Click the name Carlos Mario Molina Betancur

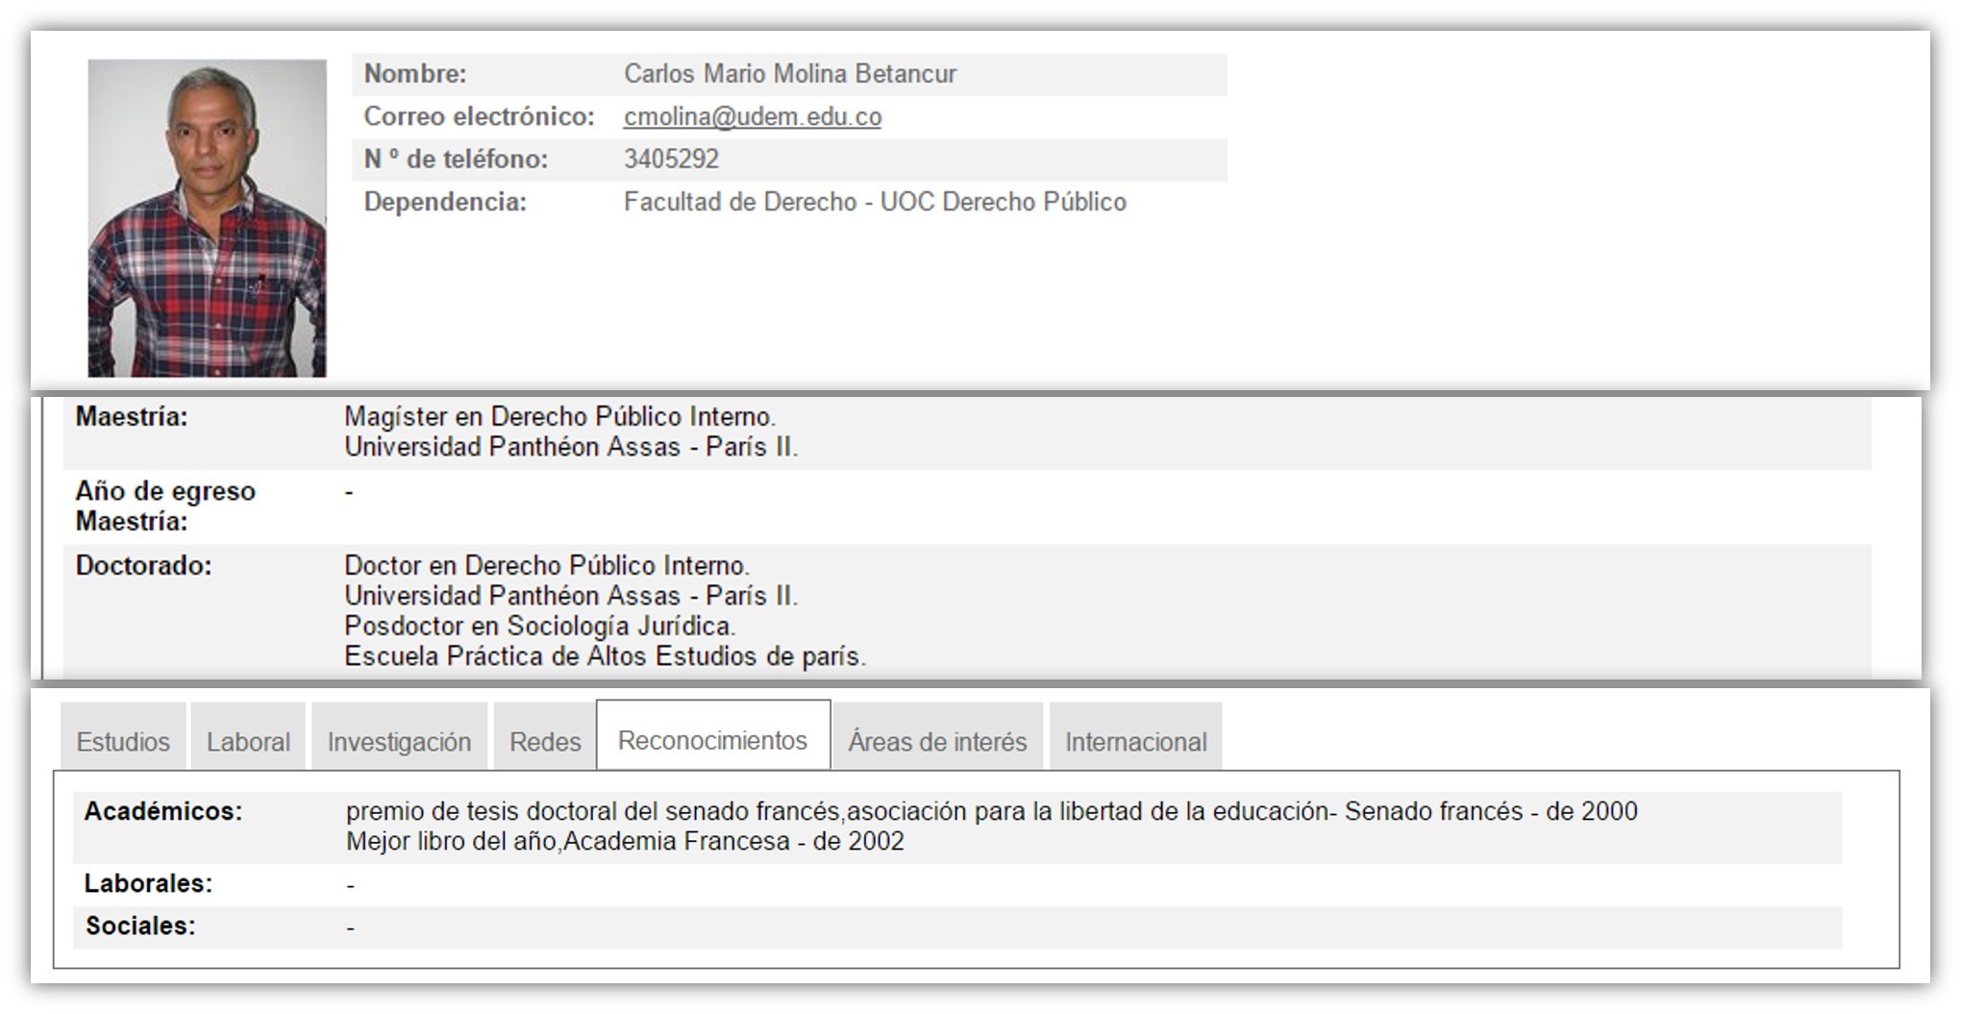point(789,74)
